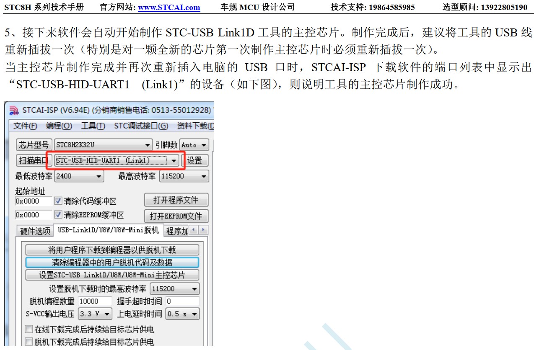Click the 车规 MCU 设计公司 header text
This screenshot has width=534, height=350.
pyautogui.click(x=257, y=7)
